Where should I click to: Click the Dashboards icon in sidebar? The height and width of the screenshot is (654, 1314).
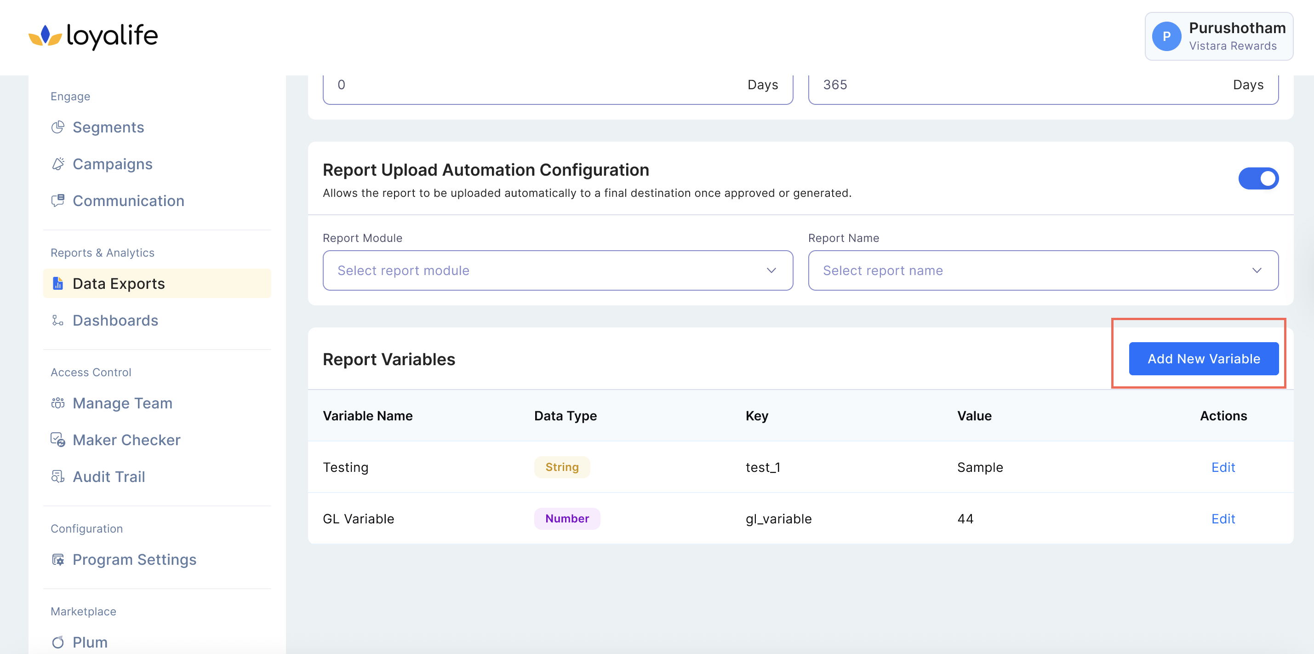(57, 321)
